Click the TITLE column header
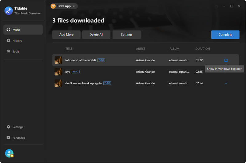Image resolution: width=246 pixels, height=163 pixels. click(69, 49)
